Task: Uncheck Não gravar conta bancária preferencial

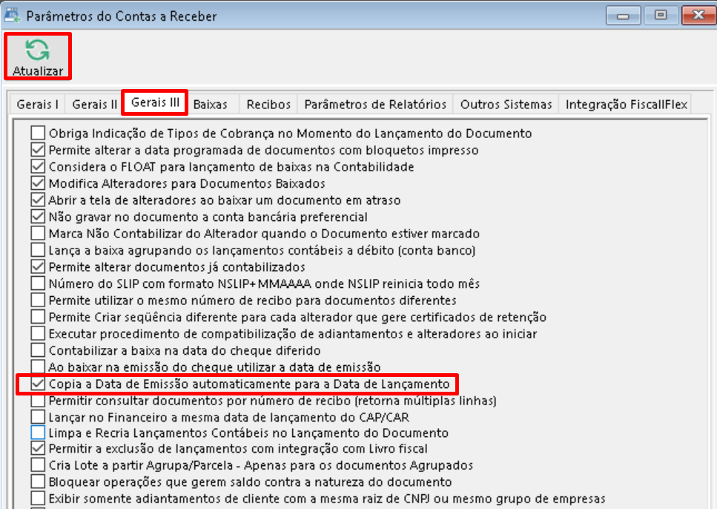Action: [38, 217]
